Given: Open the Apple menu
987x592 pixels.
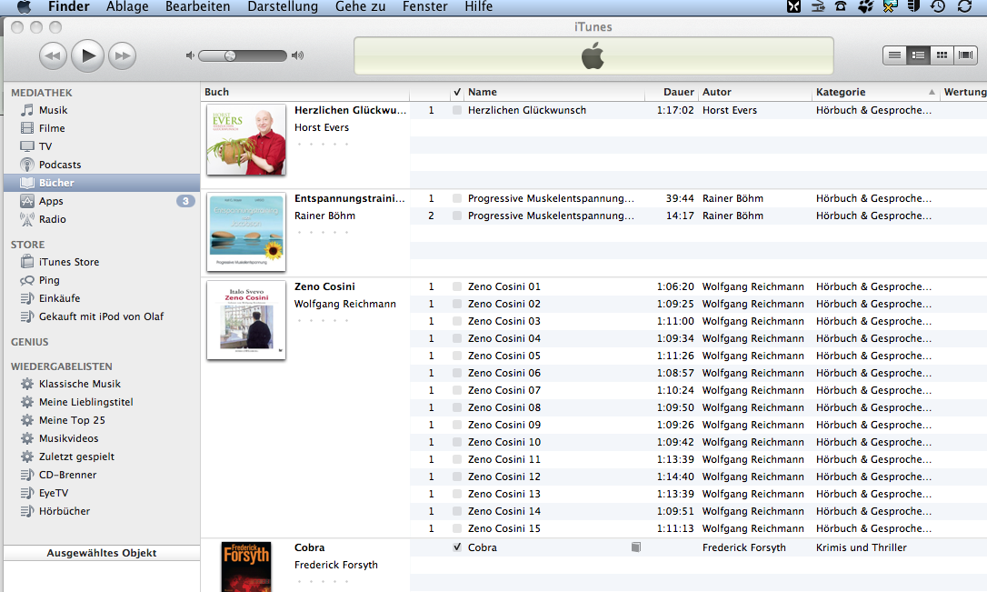Looking at the screenshot, I should [24, 7].
